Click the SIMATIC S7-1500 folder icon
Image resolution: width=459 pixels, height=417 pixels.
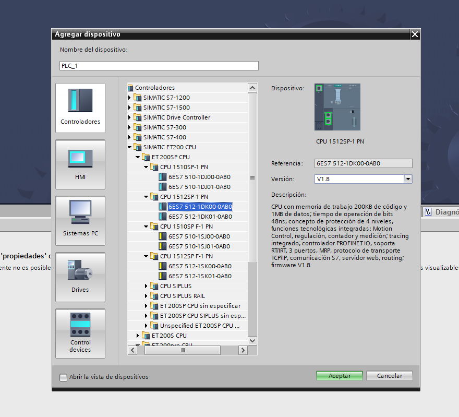(x=138, y=108)
